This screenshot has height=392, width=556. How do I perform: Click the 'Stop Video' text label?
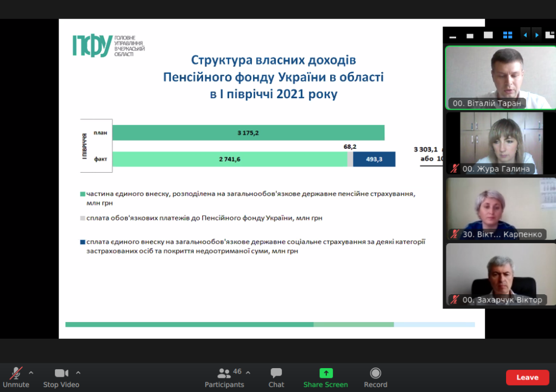pyautogui.click(x=61, y=384)
